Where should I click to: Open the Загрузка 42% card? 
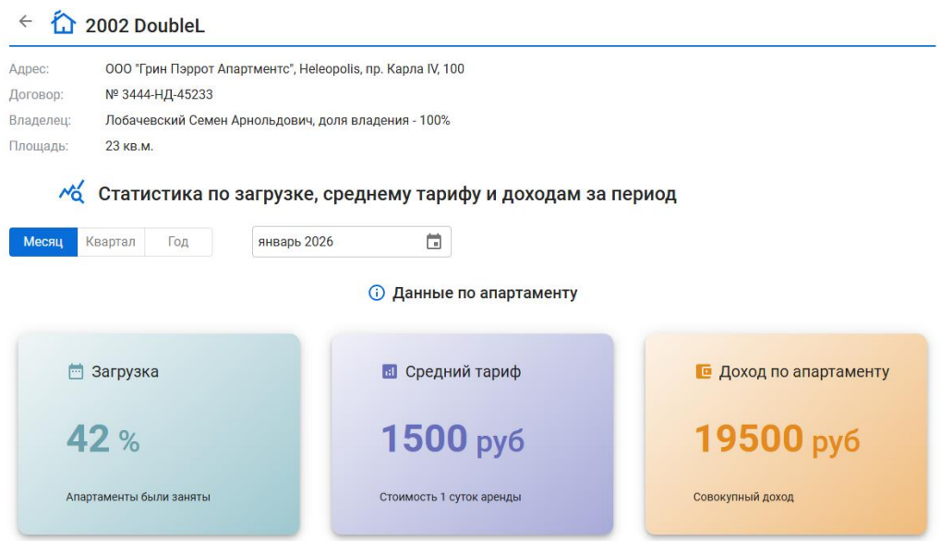(159, 434)
